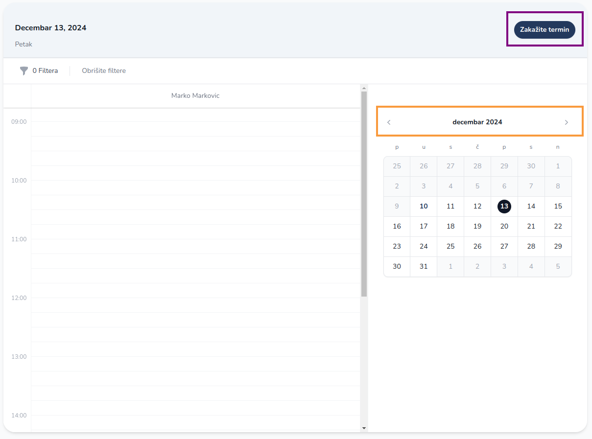Select December 25 in the calendar
Viewport: 592px width, 439px height.
tap(450, 247)
